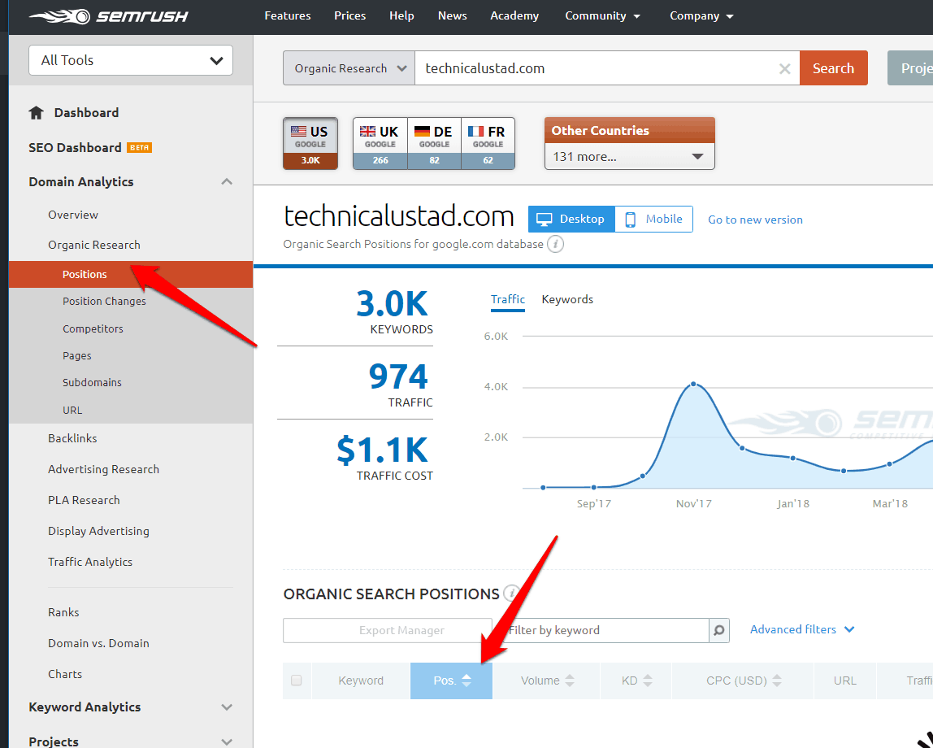The image size is (933, 748).
Task: Tick the select-all checkbox in table header
Action: pyautogui.click(x=297, y=681)
